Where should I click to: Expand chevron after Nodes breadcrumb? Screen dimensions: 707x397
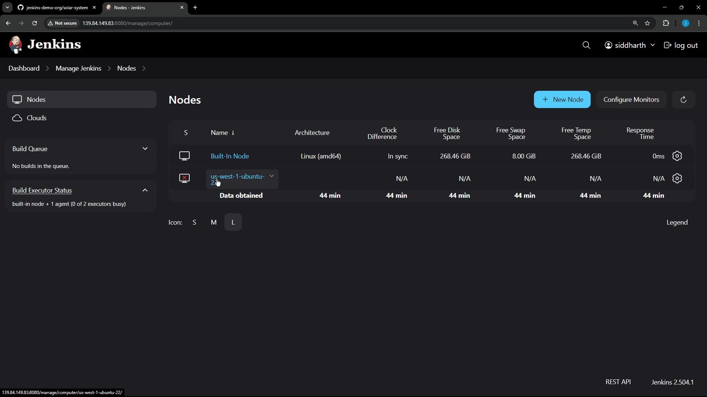point(144,68)
